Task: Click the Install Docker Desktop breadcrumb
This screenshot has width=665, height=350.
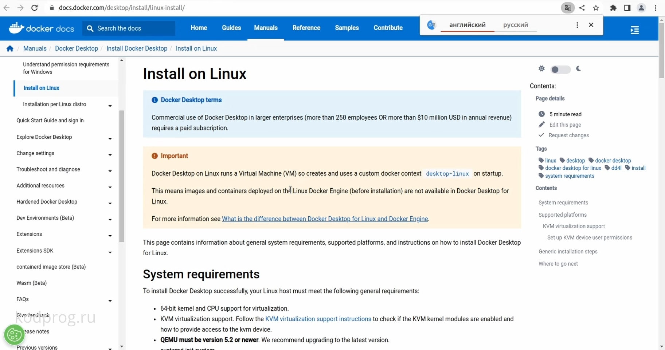Action: pyautogui.click(x=137, y=48)
